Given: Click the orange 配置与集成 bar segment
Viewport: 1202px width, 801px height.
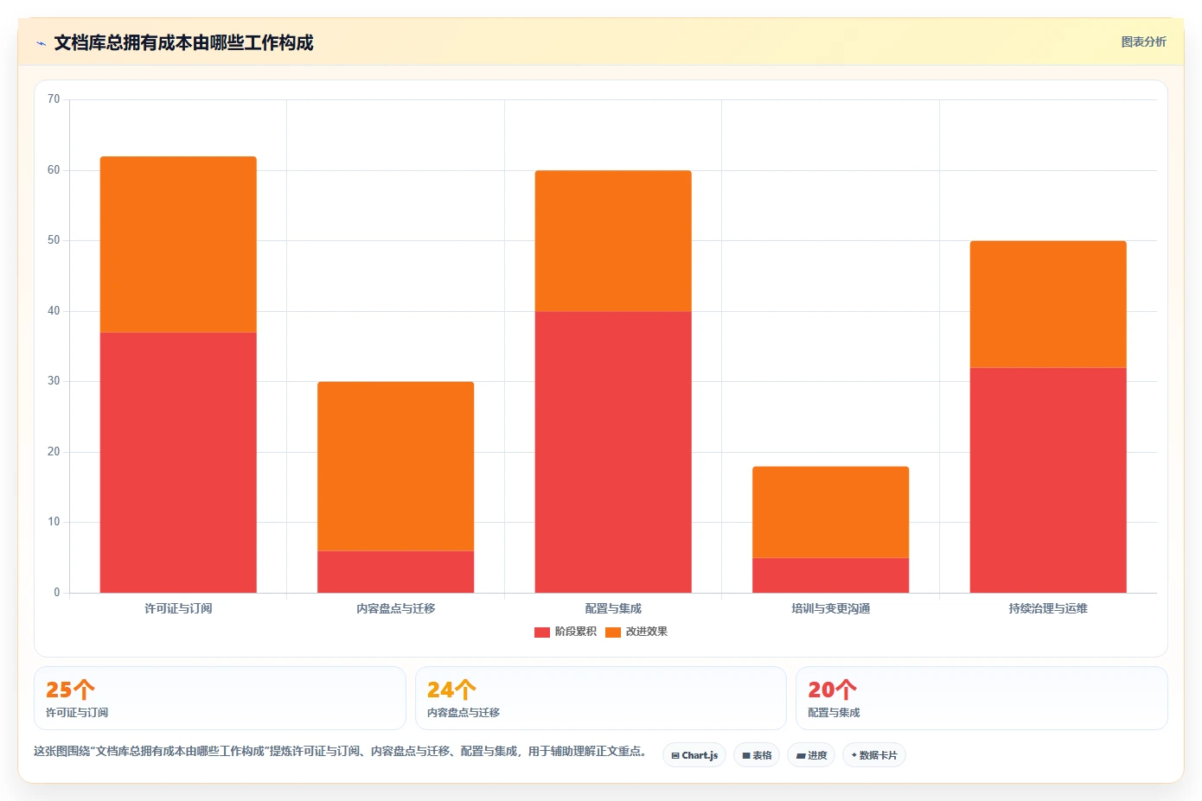Looking at the screenshot, I should [x=613, y=241].
